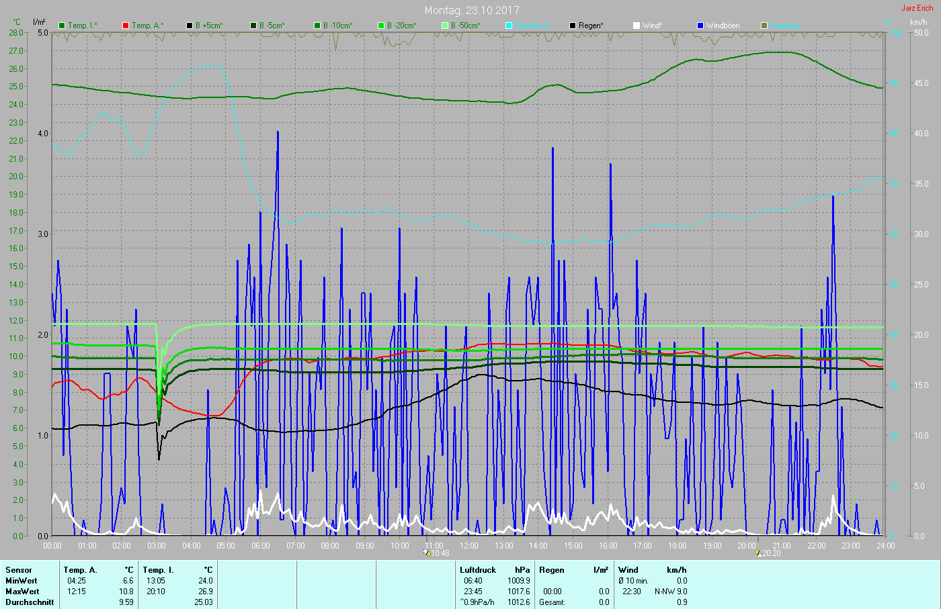
Task: Click the bright green B -20cm legend swatch
Action: tap(381, 26)
